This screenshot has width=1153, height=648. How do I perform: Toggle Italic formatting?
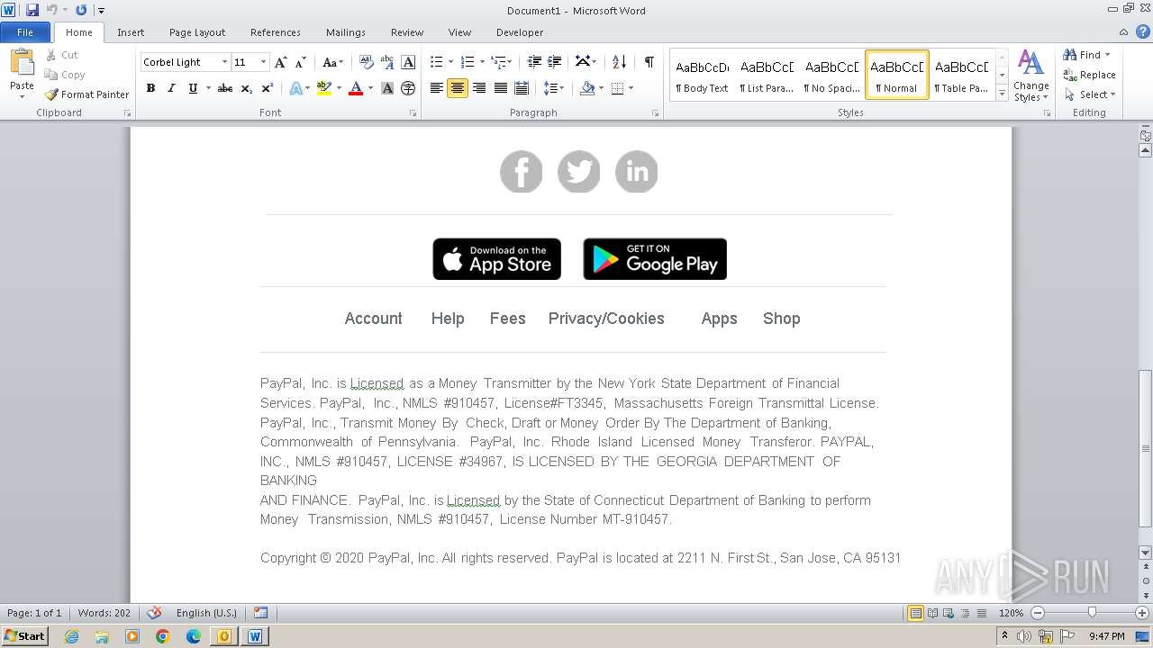point(171,88)
